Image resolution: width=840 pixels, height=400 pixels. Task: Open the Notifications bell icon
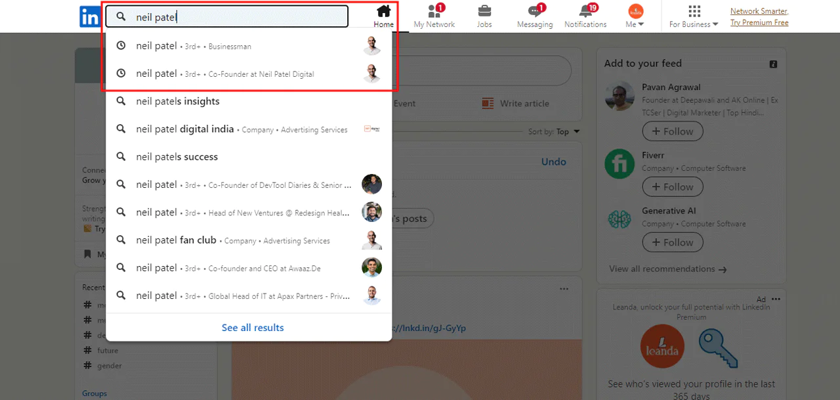[x=586, y=11]
